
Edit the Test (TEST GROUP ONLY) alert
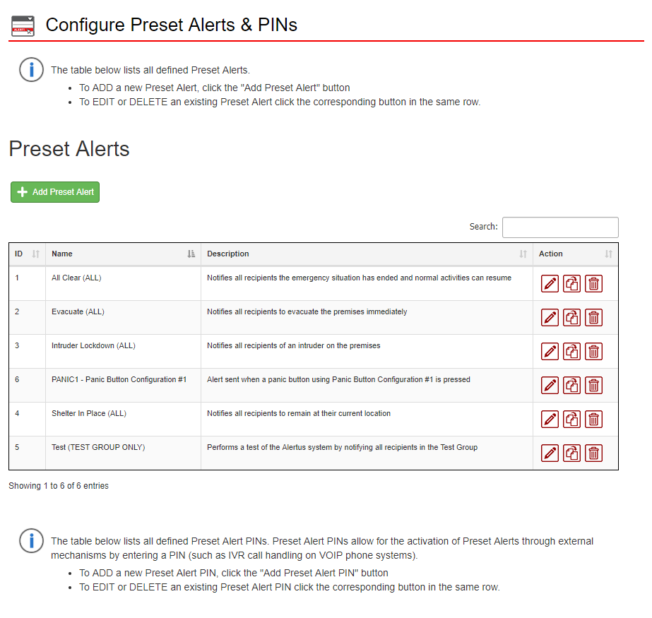550,453
